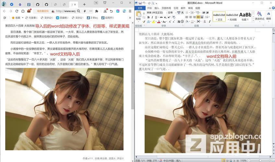The width and height of the screenshot is (275, 162).
Task: Click the zoom in plus button in Word
Action: 271,160
